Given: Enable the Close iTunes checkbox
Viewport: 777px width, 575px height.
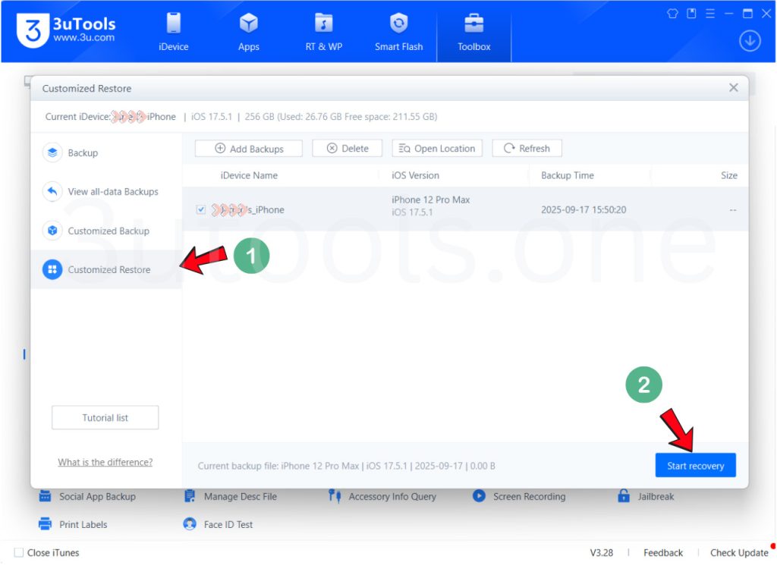Looking at the screenshot, I should 19,553.
